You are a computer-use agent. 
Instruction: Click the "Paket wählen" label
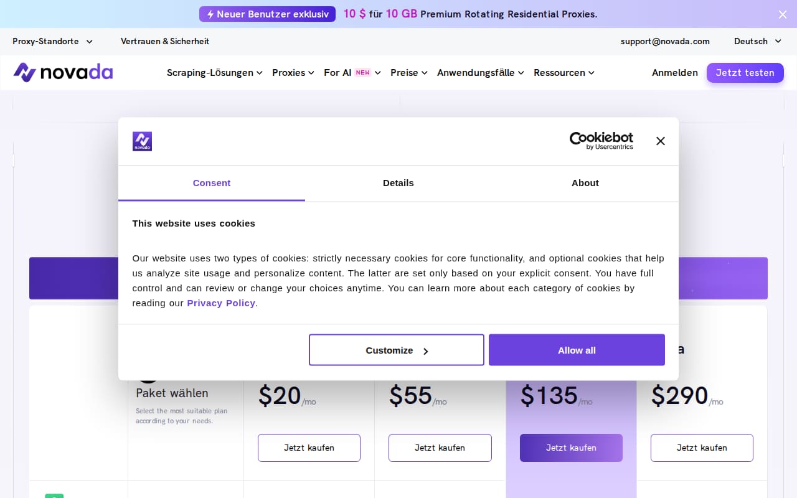tap(172, 393)
